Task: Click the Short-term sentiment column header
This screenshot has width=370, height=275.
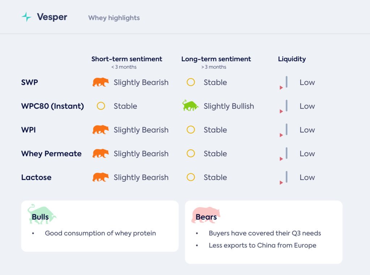Action: (126, 59)
